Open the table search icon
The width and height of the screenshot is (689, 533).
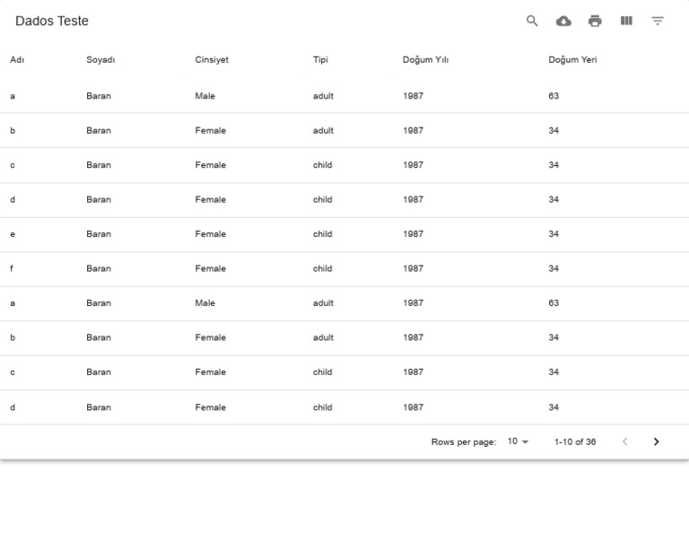(x=532, y=21)
